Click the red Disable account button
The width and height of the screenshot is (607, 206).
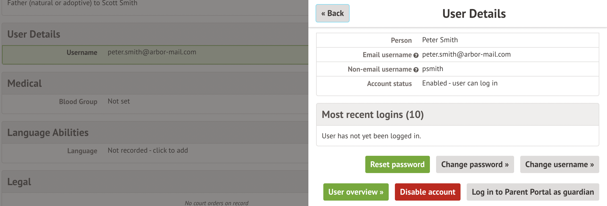(x=427, y=192)
